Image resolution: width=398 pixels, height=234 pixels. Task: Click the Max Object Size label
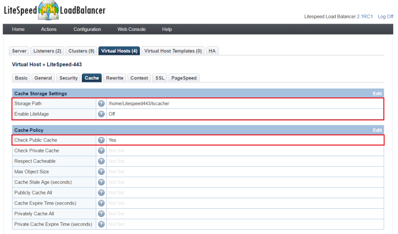click(31, 172)
